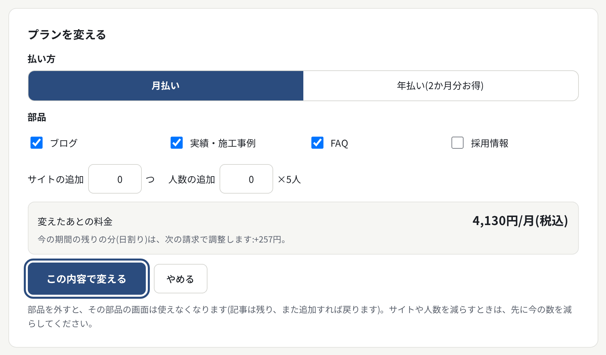The width and height of the screenshot is (606, 355).
Task: Switch to 年払い(2か月分お得) payment
Action: [441, 86]
